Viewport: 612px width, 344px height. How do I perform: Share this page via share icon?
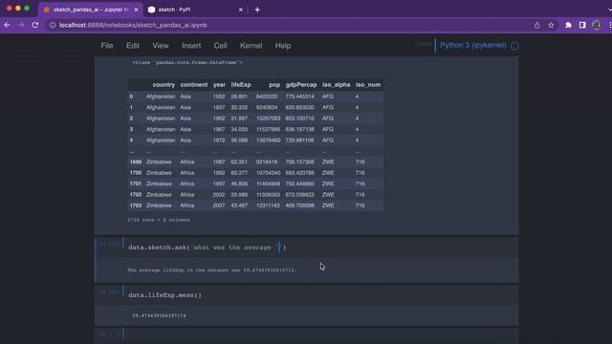(x=537, y=25)
